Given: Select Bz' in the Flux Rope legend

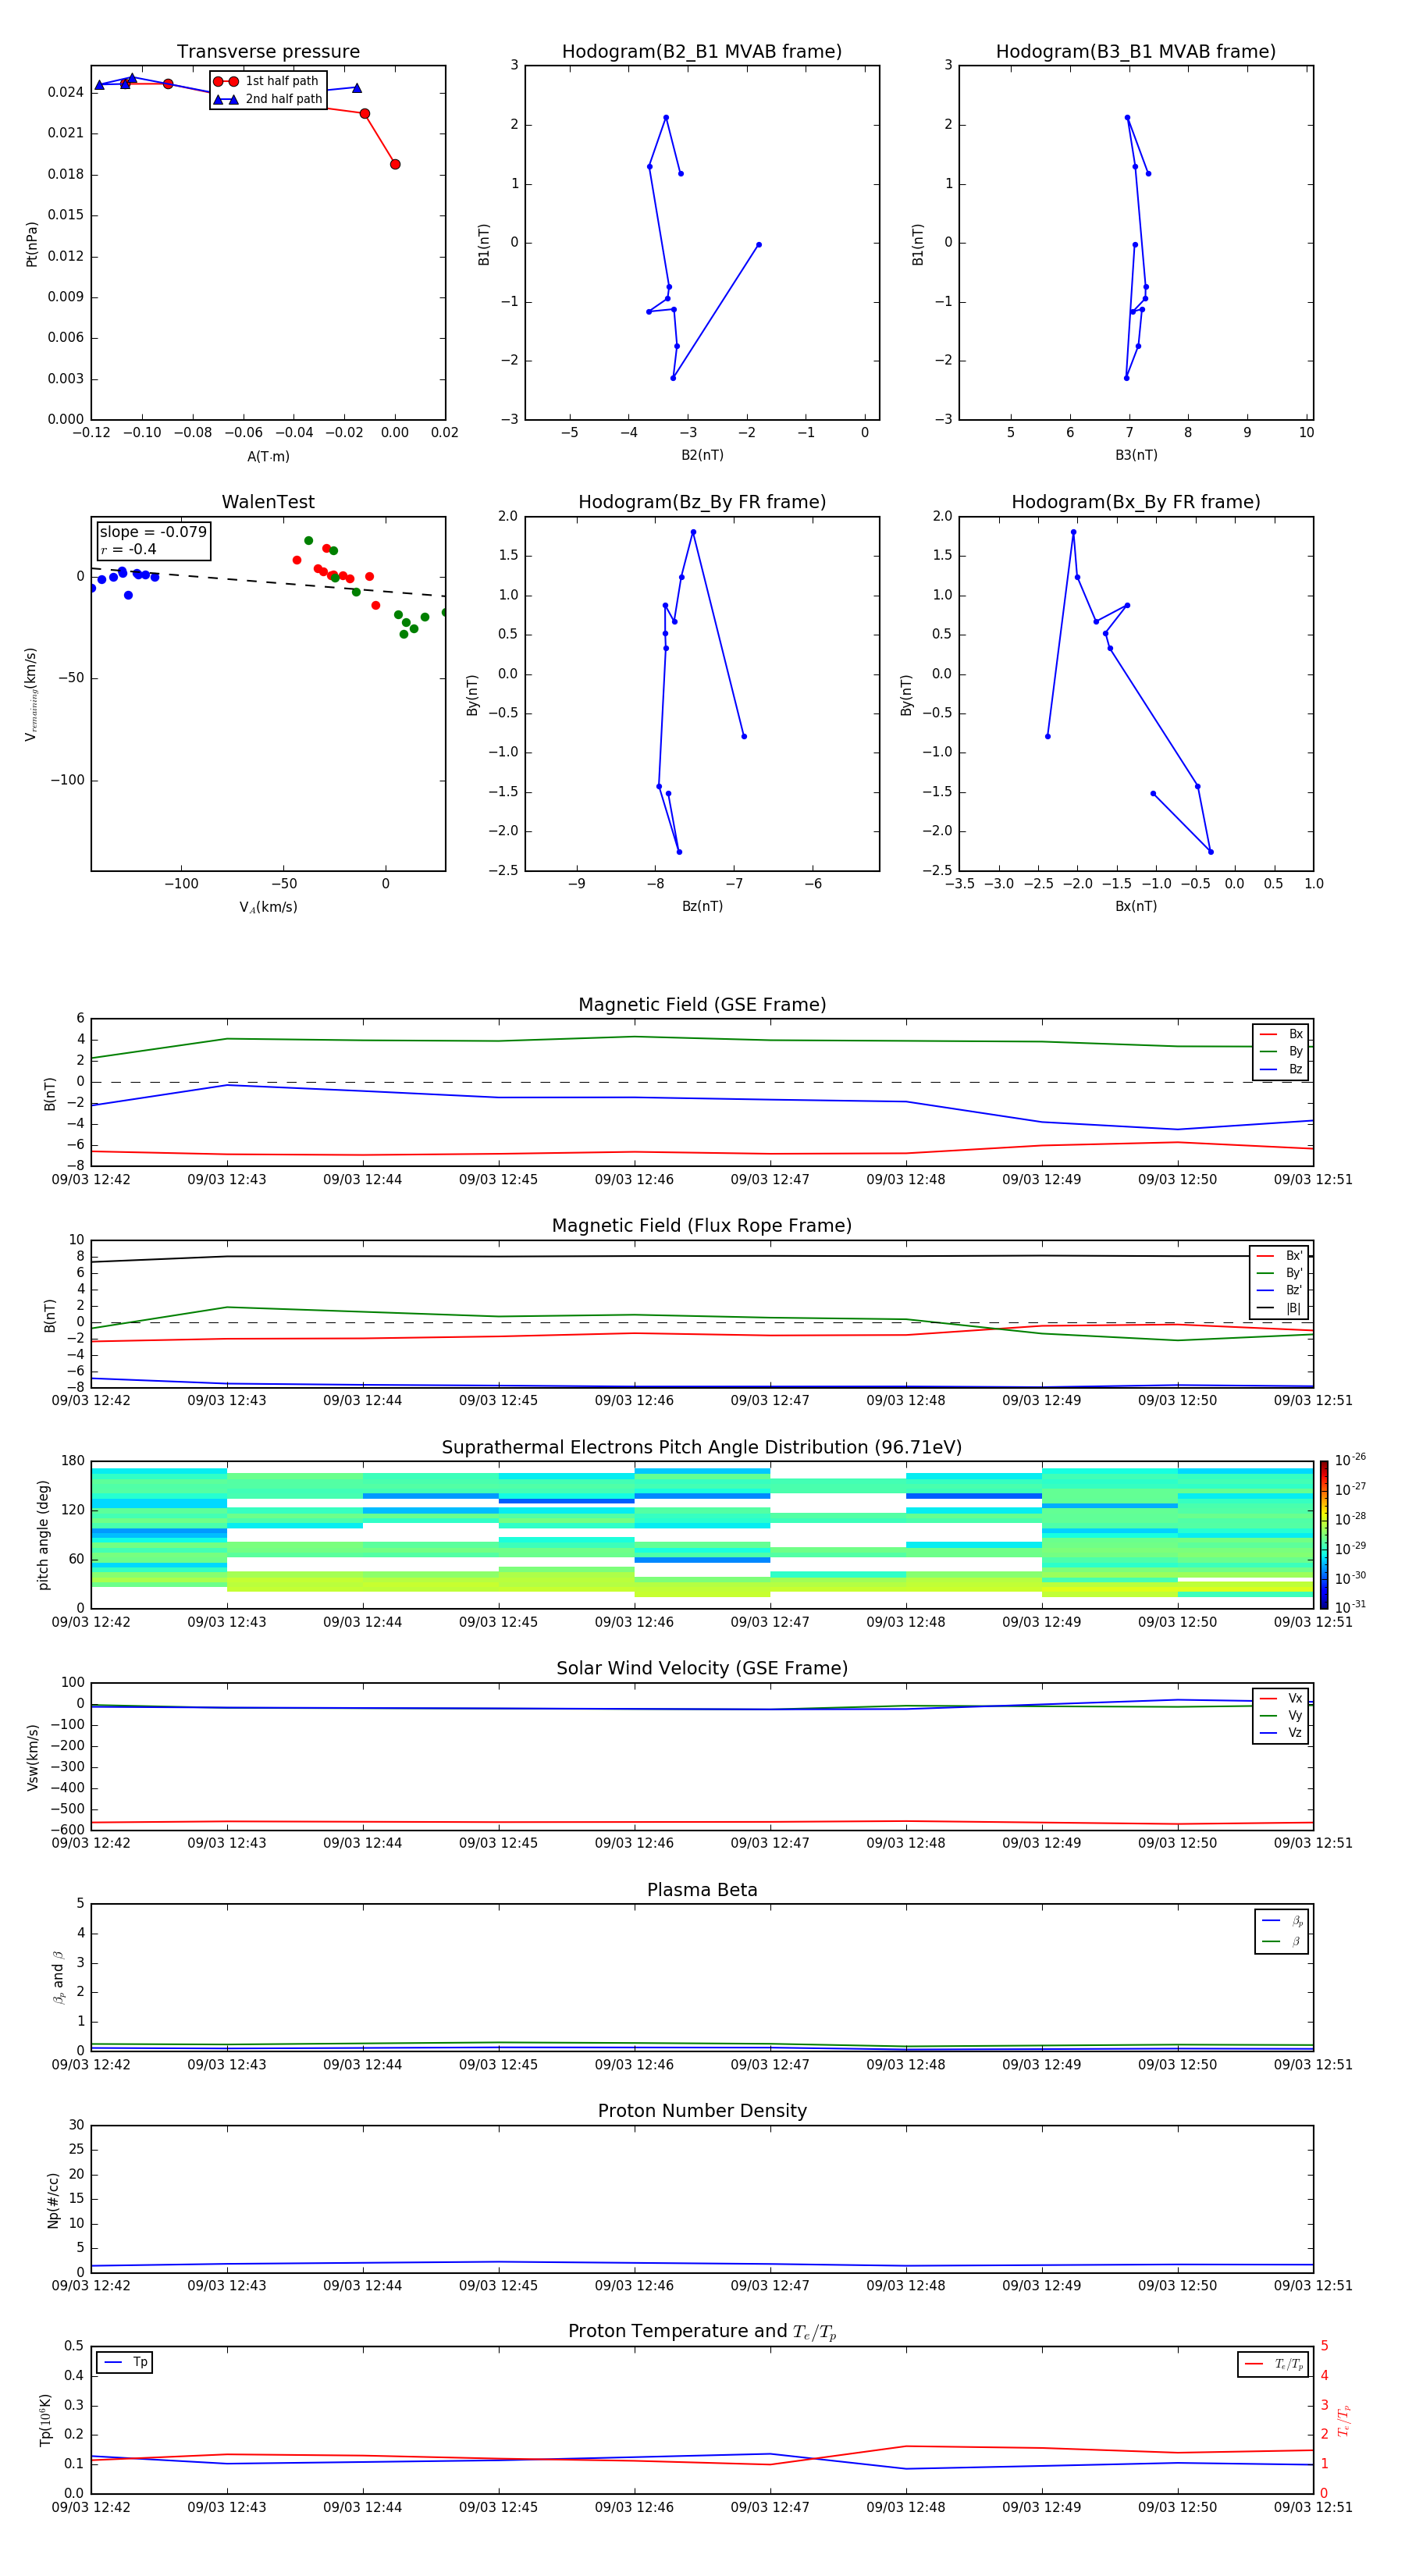Looking at the screenshot, I should pyautogui.click(x=1279, y=1290).
